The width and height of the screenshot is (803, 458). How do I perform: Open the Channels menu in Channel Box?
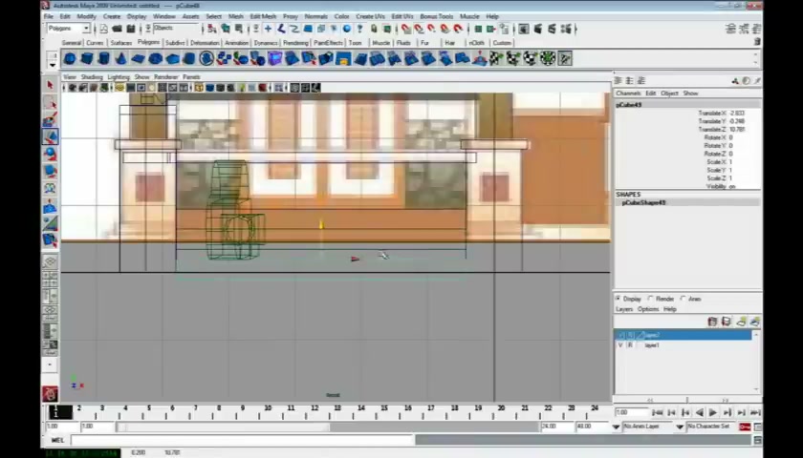[x=628, y=94]
